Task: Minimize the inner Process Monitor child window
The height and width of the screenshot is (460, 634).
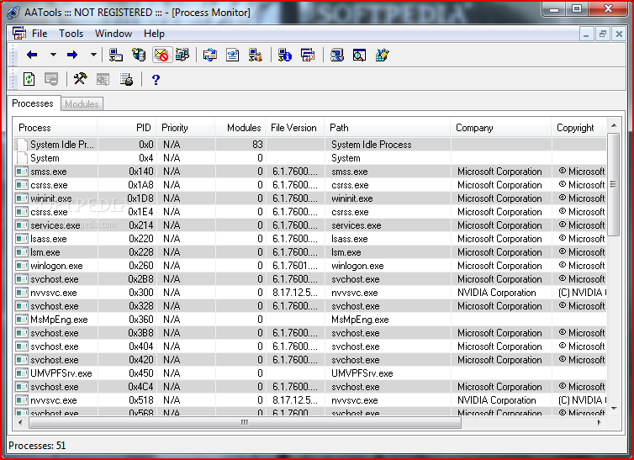Action: (x=586, y=34)
